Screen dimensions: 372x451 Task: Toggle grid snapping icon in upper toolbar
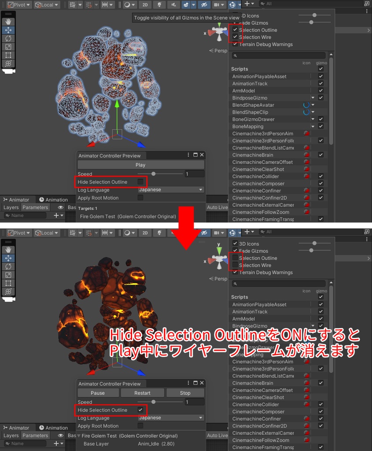(73, 5)
